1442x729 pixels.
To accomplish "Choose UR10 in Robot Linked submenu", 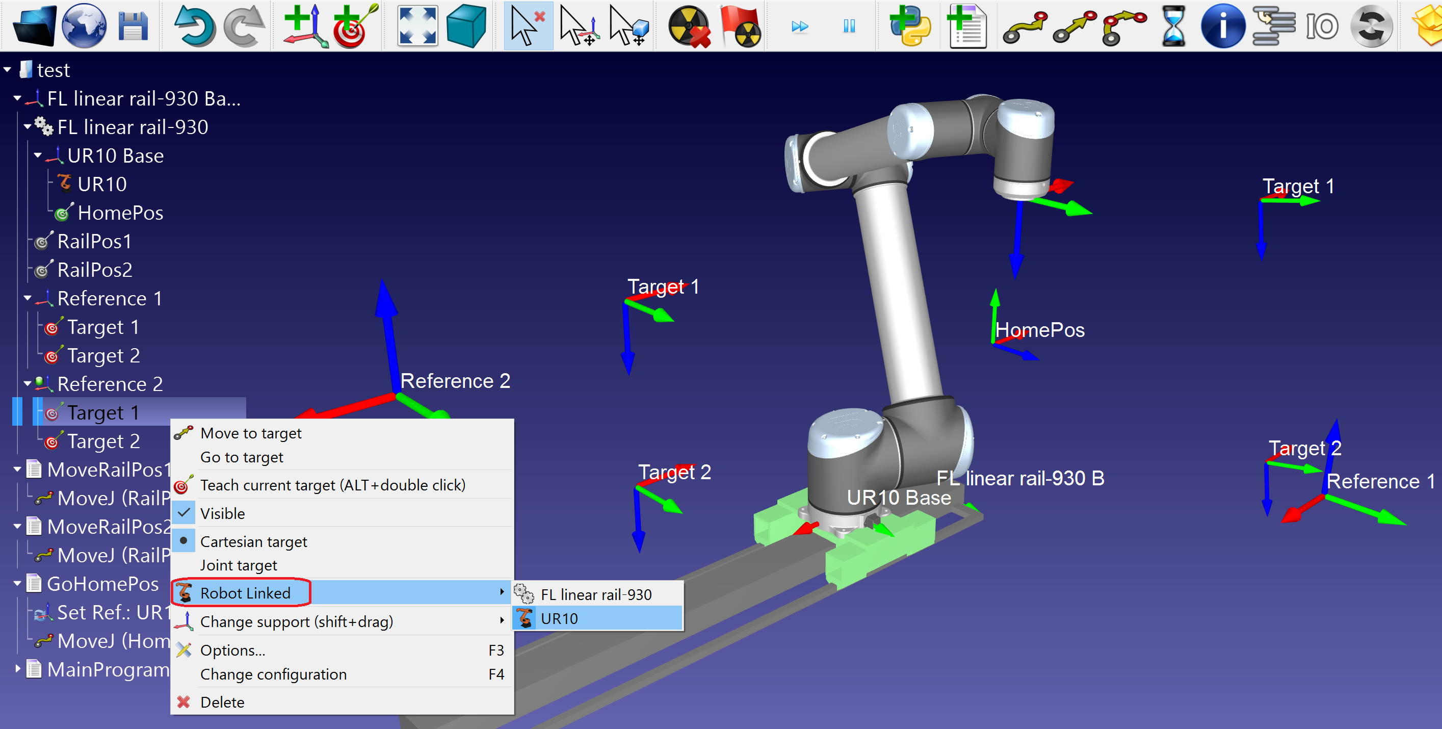I will [x=560, y=618].
